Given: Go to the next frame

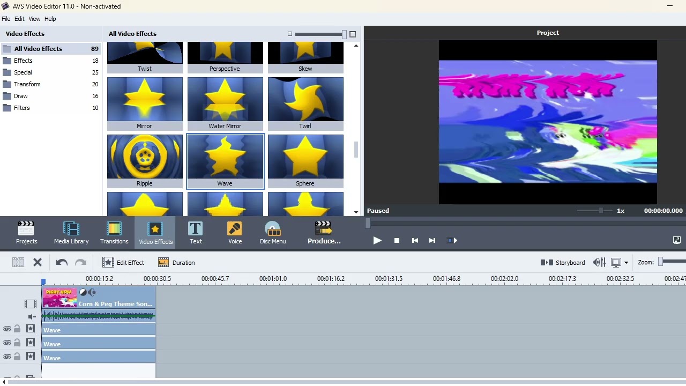Looking at the screenshot, I should click(432, 240).
